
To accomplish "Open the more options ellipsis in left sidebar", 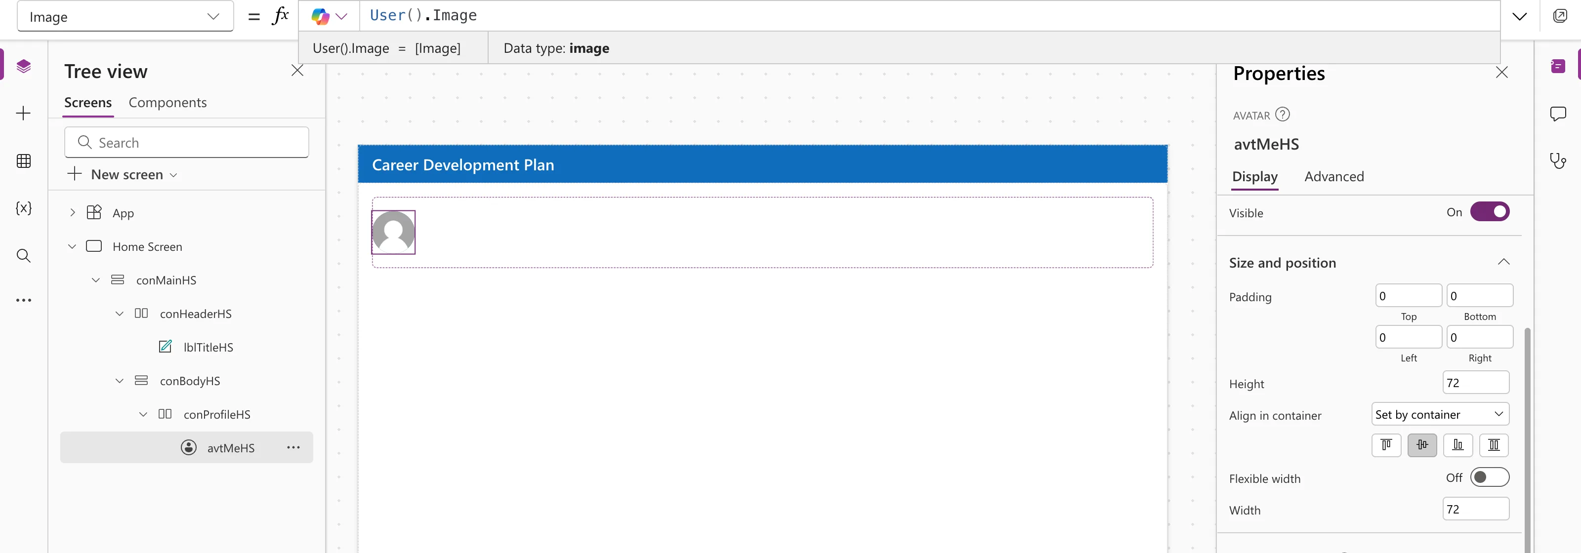I will [23, 300].
